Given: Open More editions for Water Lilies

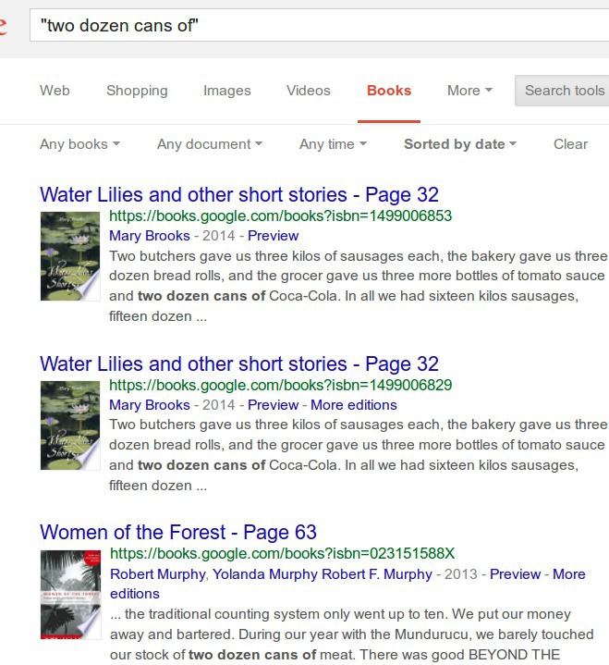Looking at the screenshot, I should pos(354,405).
